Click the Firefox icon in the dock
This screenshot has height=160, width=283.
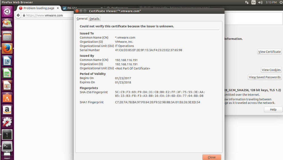pos(7,48)
